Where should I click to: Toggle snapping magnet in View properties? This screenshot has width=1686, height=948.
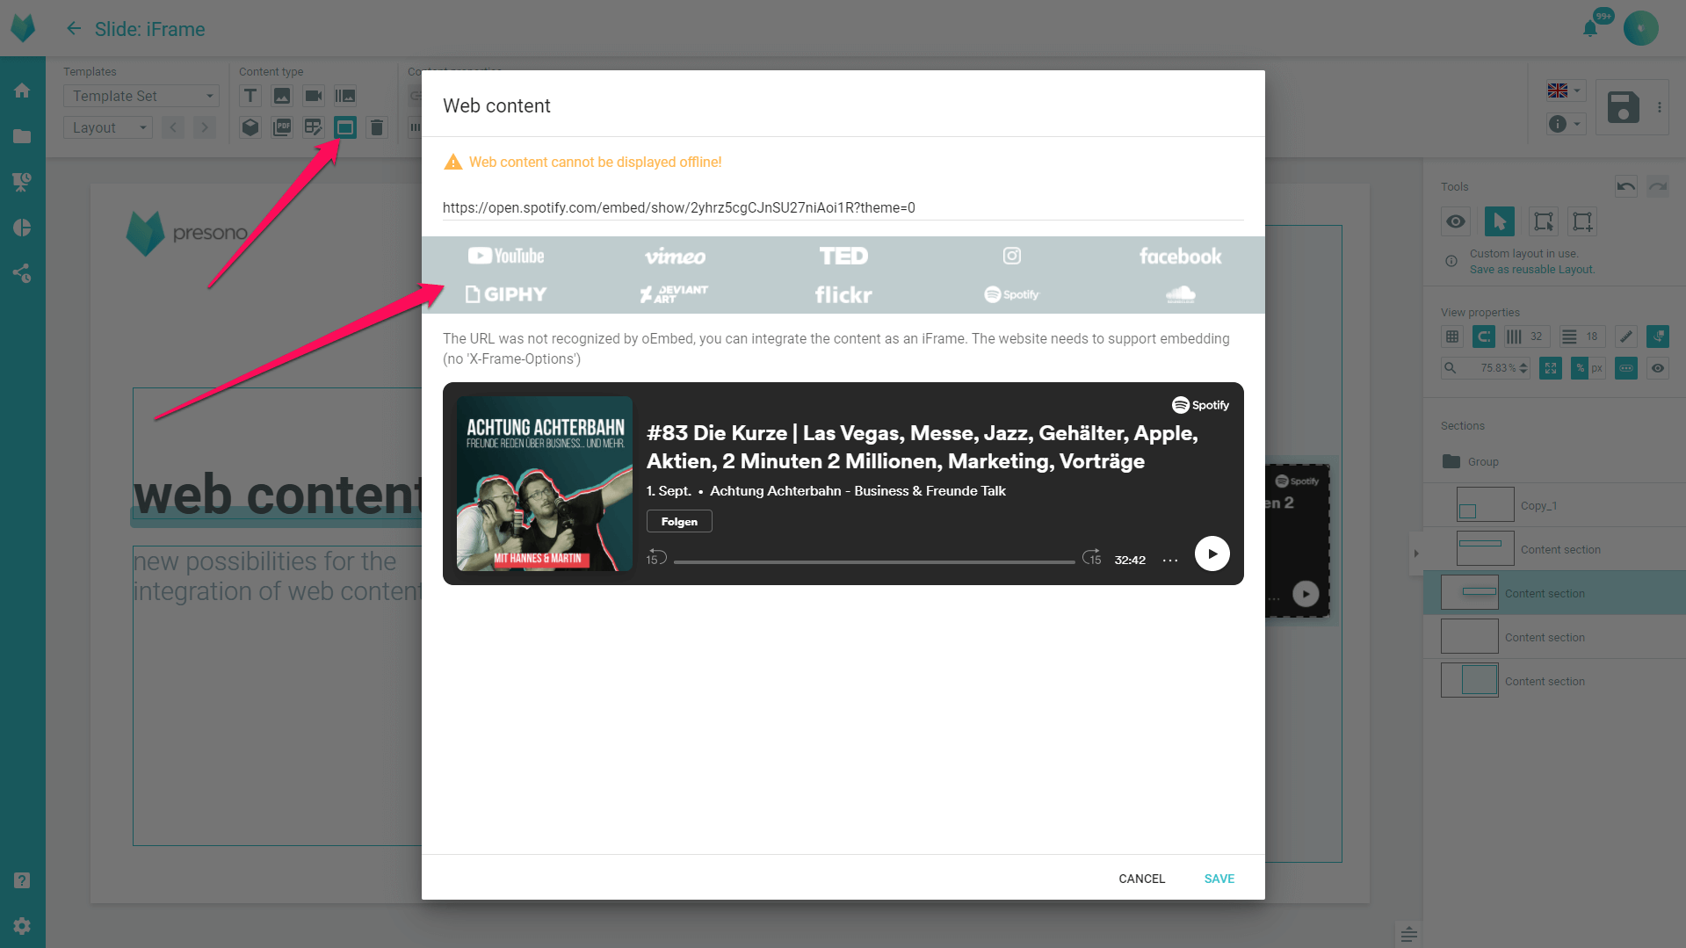pyautogui.click(x=1484, y=337)
